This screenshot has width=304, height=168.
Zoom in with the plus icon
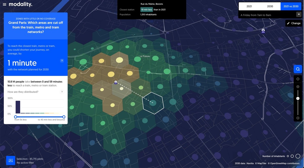298,87
